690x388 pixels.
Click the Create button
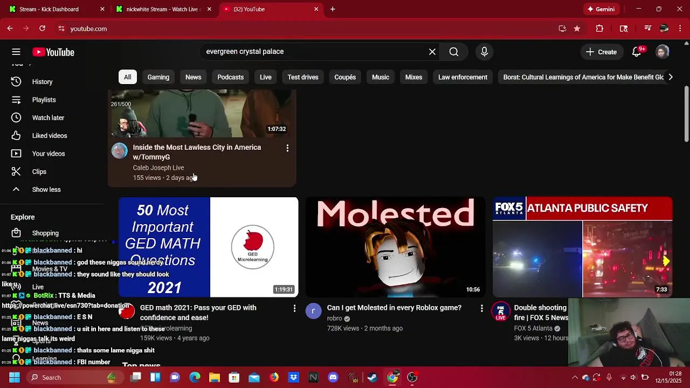pyautogui.click(x=601, y=52)
